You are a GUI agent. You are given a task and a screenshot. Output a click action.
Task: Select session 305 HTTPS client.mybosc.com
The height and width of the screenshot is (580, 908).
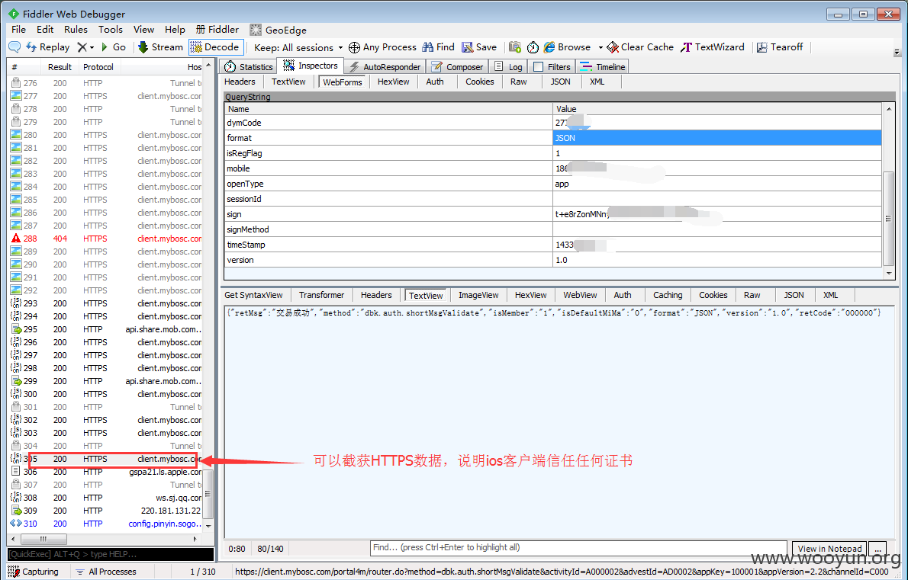click(106, 459)
